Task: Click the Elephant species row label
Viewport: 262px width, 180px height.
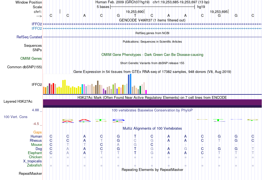Action: (35, 153)
